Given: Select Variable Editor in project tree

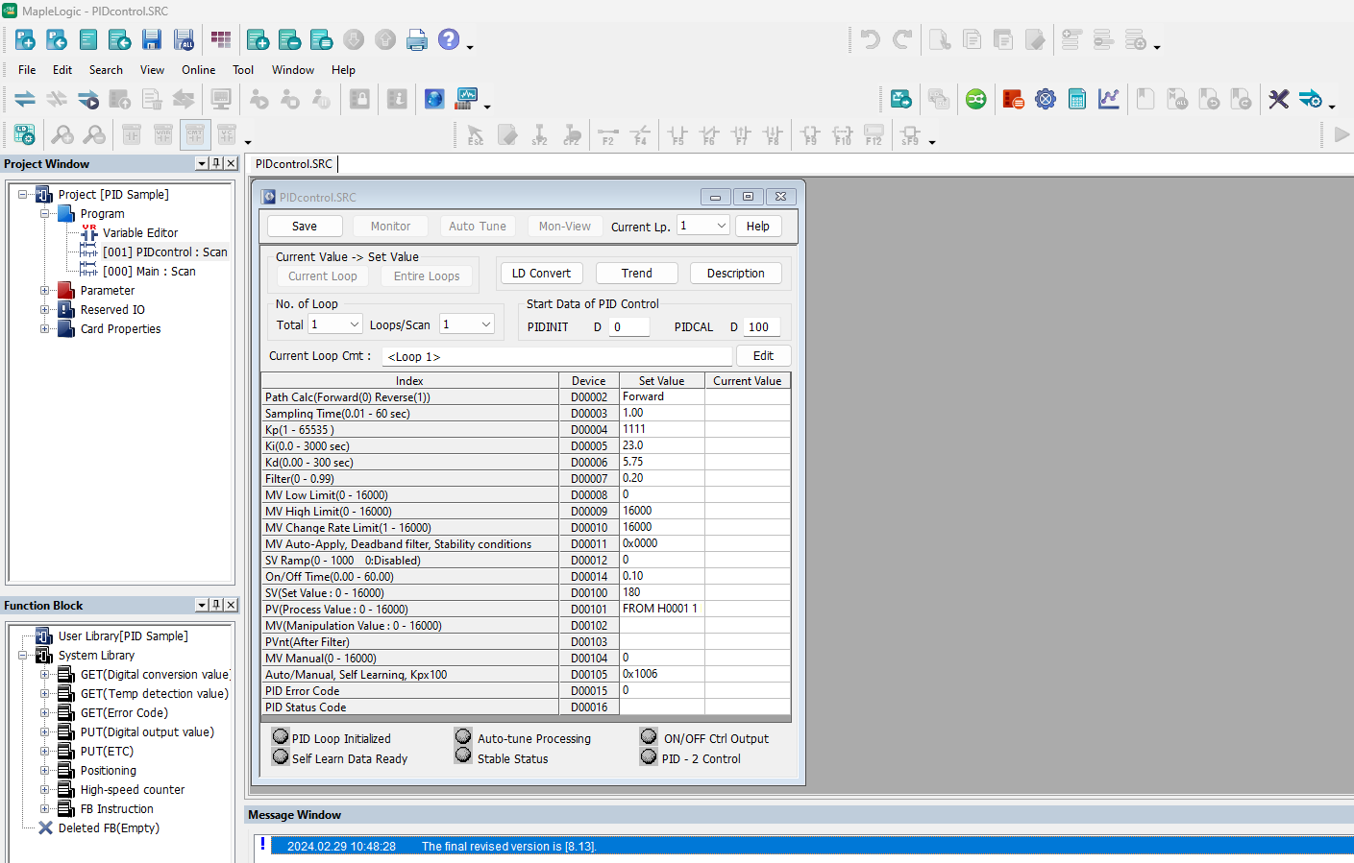Looking at the screenshot, I should point(140,232).
